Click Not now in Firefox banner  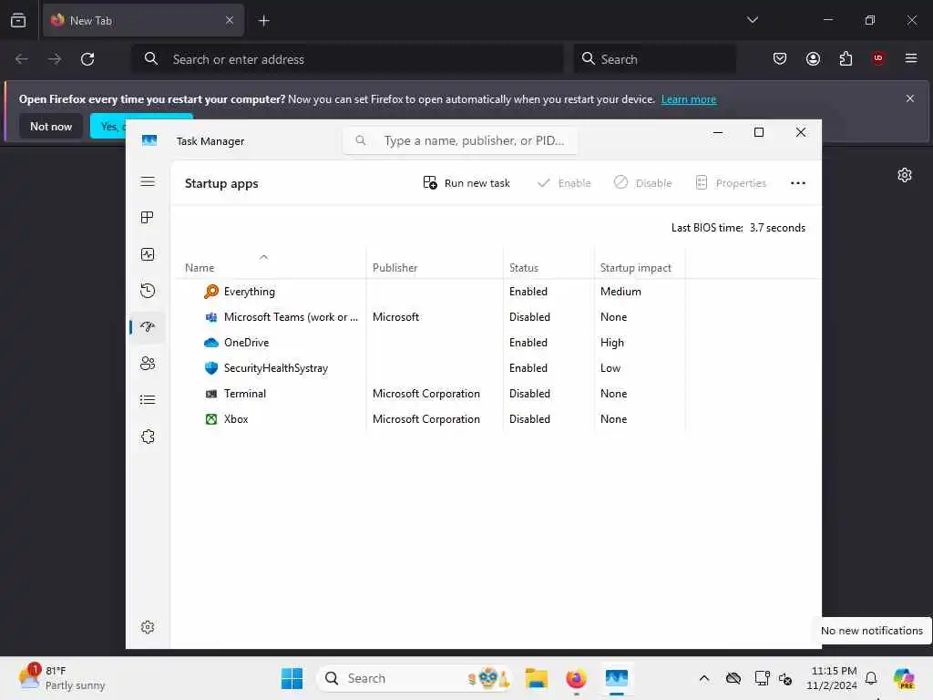51,127
